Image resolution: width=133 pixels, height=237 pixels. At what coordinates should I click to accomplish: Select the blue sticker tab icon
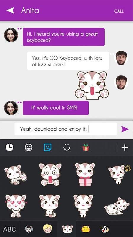click(x=48, y=147)
